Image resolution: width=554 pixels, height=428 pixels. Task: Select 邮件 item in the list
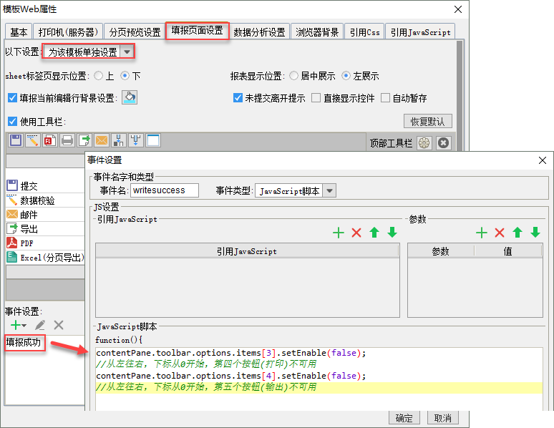pyautogui.click(x=45, y=215)
